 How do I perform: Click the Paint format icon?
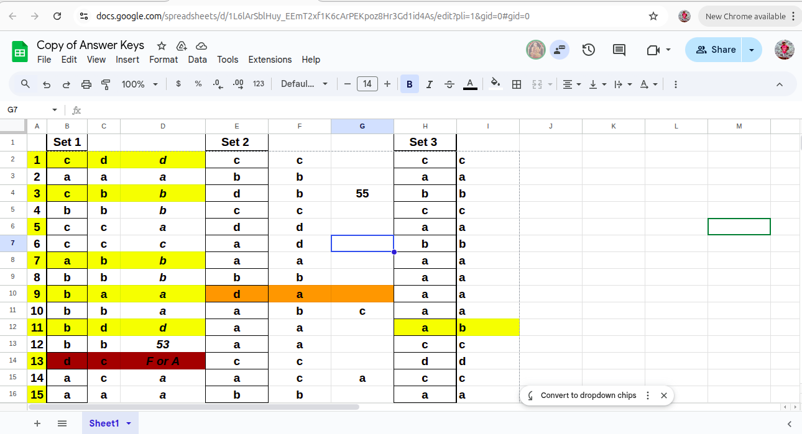(106, 84)
